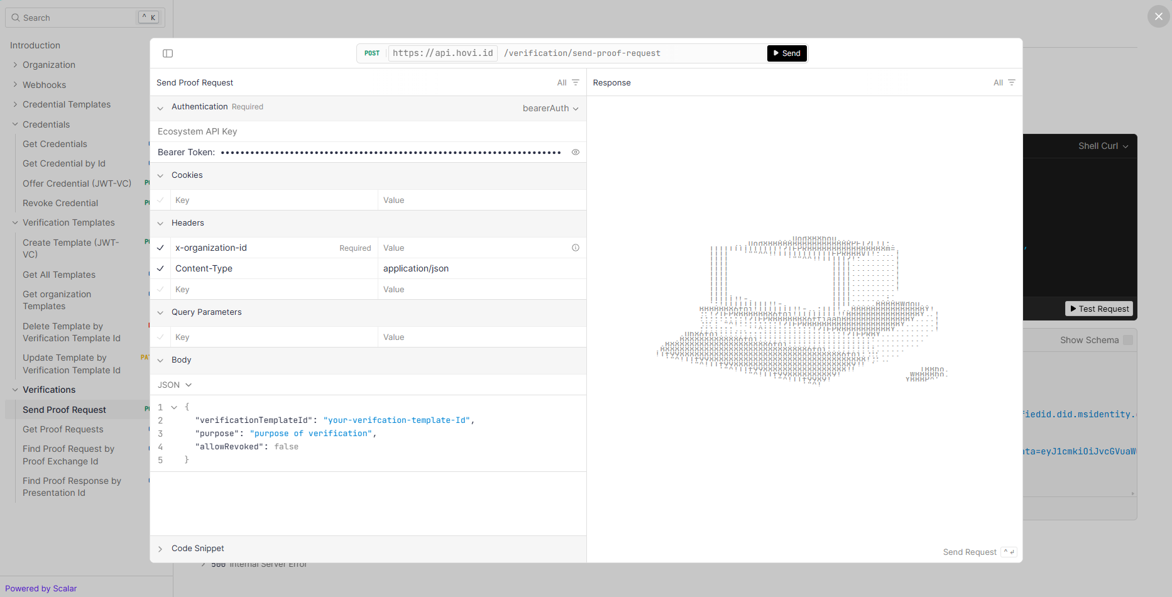Expand the Code Snippet section
Image resolution: width=1172 pixels, height=597 pixels.
[x=197, y=549]
